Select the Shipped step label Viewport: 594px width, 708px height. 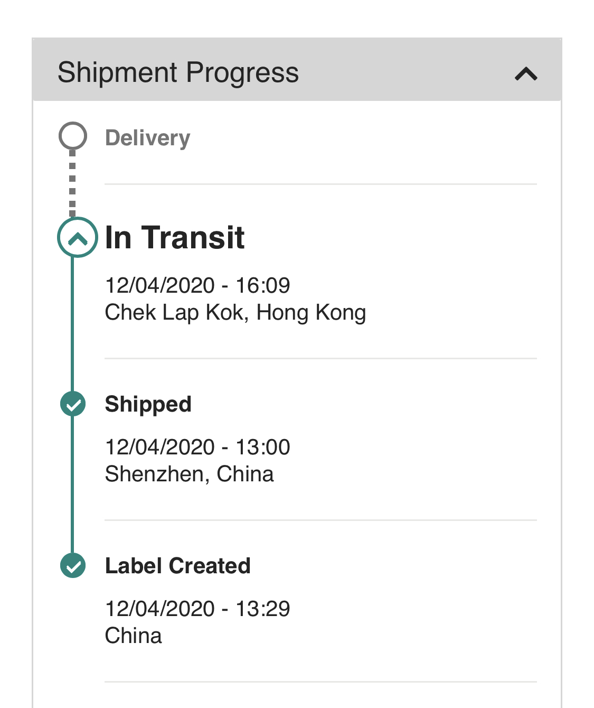(148, 404)
